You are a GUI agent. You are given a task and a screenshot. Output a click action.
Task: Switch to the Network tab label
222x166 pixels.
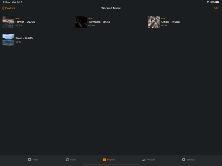point(151,160)
